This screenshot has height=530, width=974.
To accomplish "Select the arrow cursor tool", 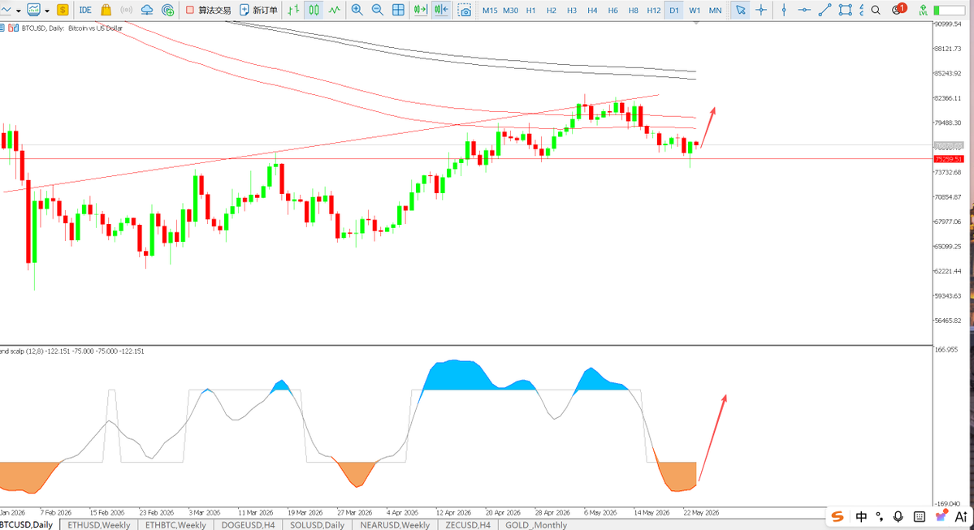I will point(740,10).
